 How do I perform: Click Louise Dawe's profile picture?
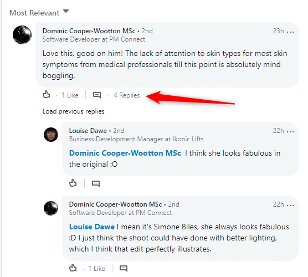[x=51, y=135]
